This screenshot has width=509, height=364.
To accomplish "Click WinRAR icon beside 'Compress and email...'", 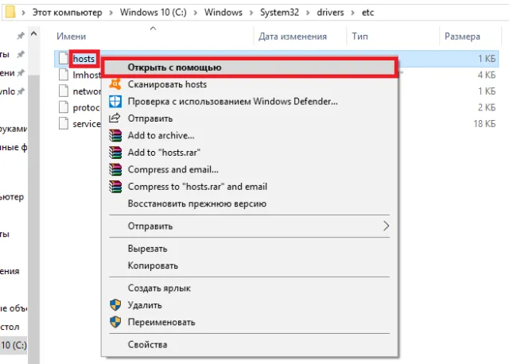I will pos(115,169).
